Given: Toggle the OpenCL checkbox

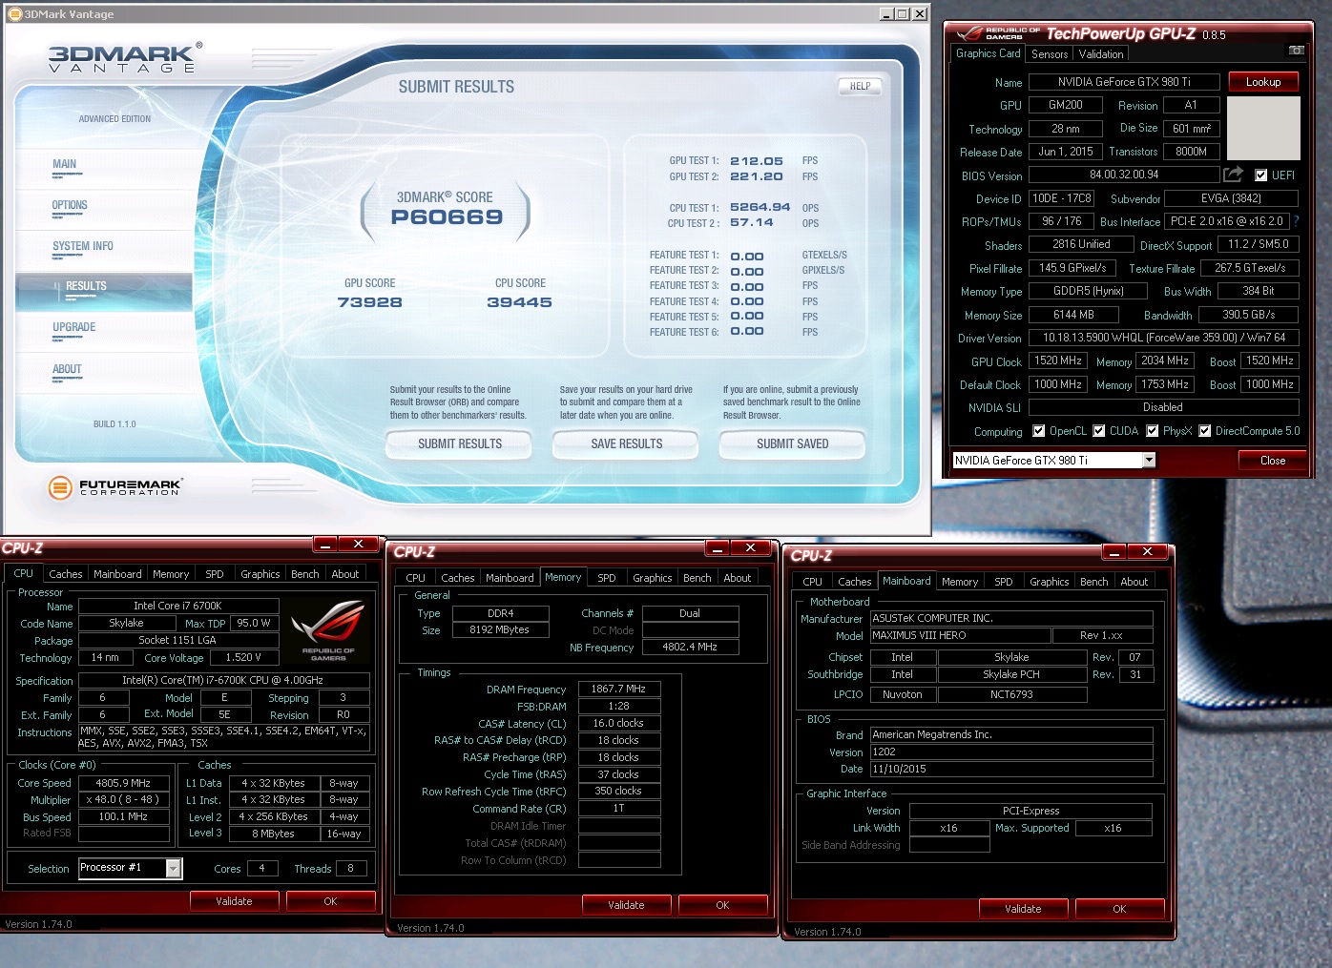Looking at the screenshot, I should point(1039,431).
